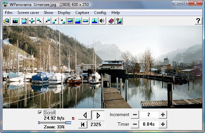Screen dimensions: 205x133
Task: Click the WPanorama title bar app icon
Action: point(5,5)
